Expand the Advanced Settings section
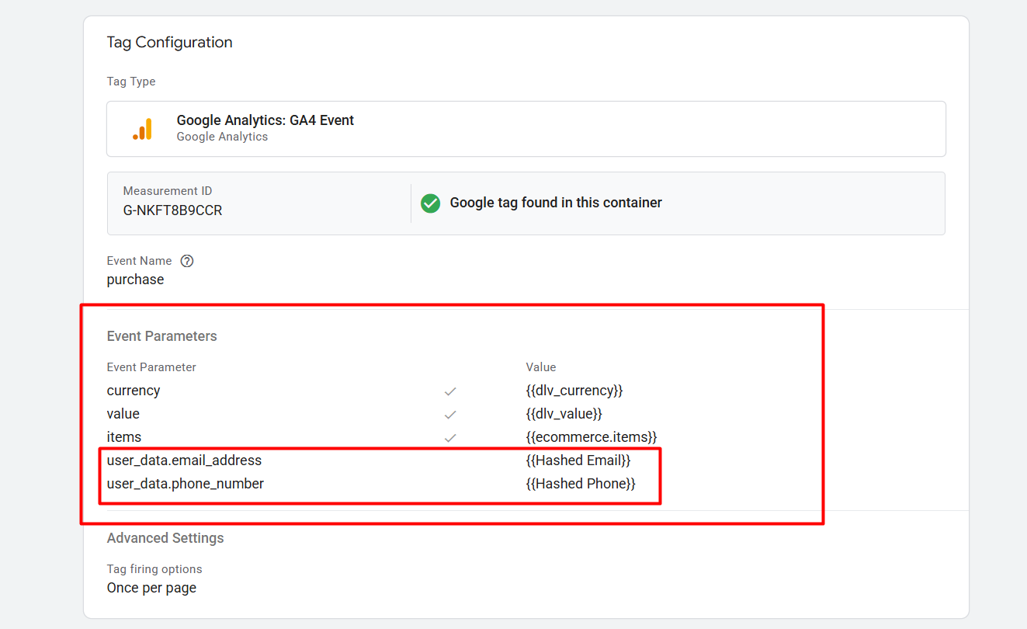 tap(165, 538)
